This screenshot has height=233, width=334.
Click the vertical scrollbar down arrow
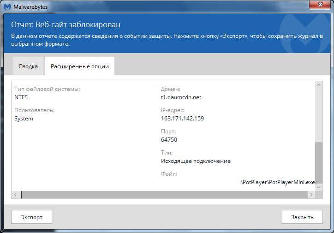pos(319,187)
